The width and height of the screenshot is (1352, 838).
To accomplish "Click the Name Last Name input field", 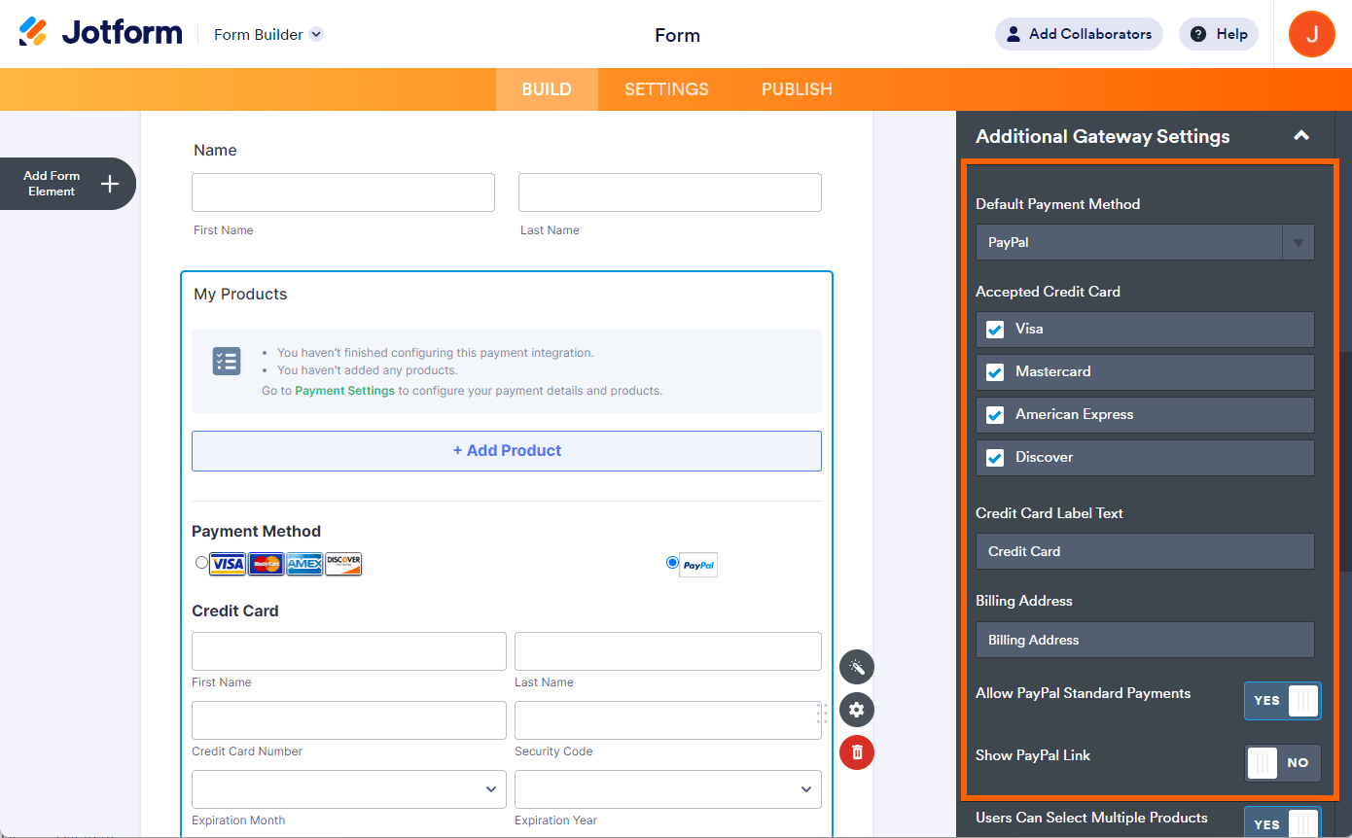I will pyautogui.click(x=670, y=192).
